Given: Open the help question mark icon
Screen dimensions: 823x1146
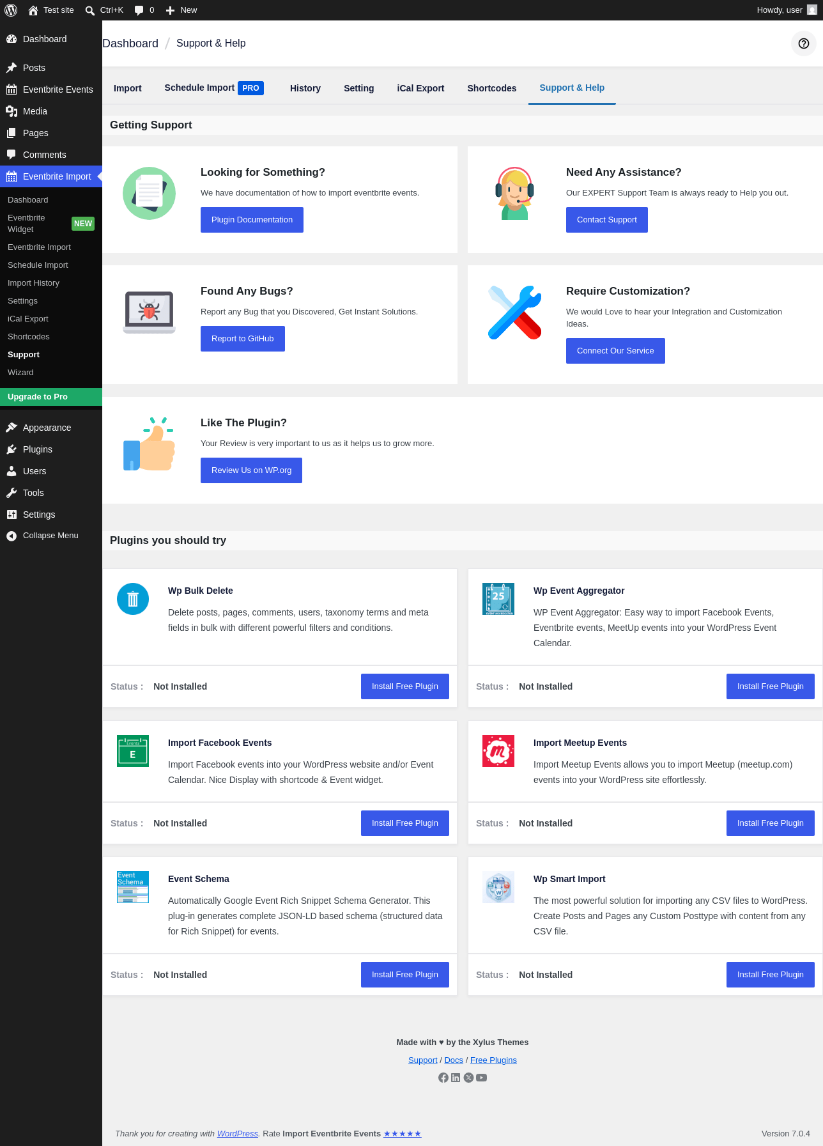Looking at the screenshot, I should (x=804, y=43).
